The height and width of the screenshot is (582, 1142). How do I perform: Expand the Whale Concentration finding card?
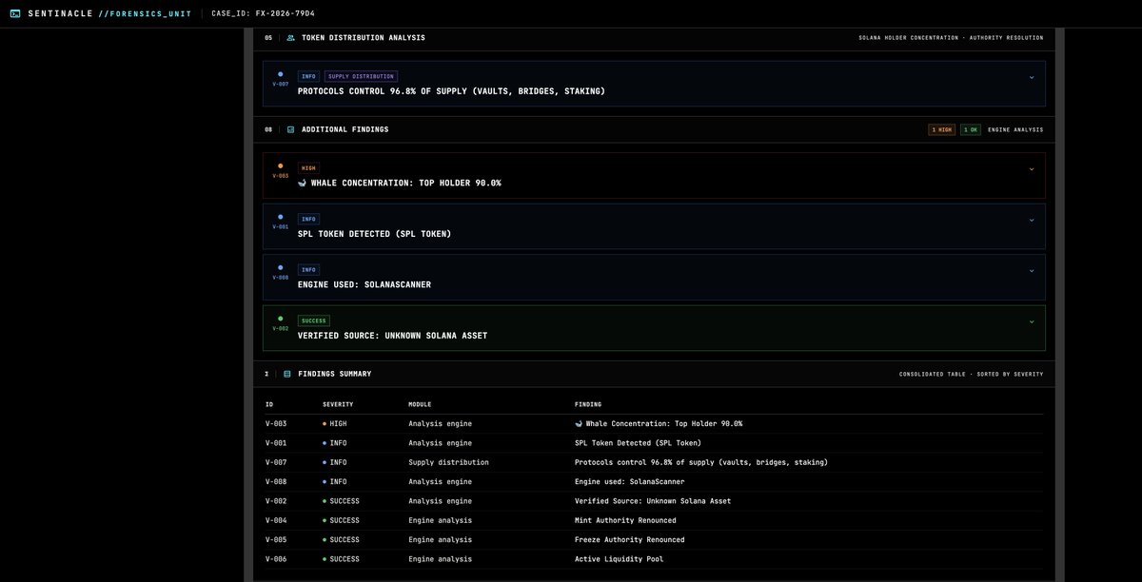1032,169
